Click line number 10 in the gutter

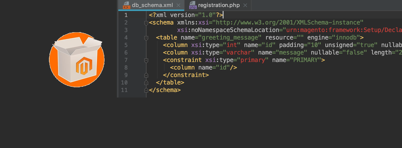(124, 83)
